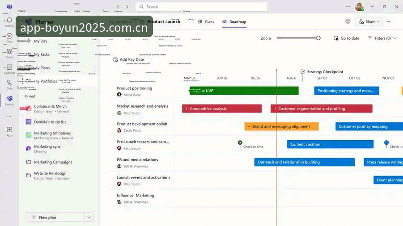Open the Apps store icon

9,131
